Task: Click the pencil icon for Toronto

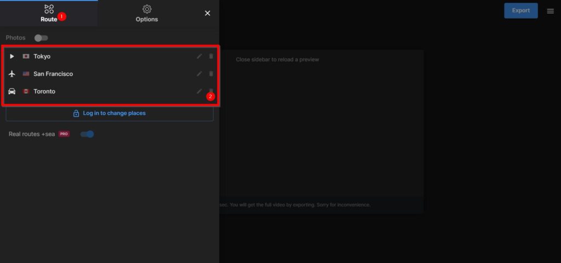Action: pos(199,91)
